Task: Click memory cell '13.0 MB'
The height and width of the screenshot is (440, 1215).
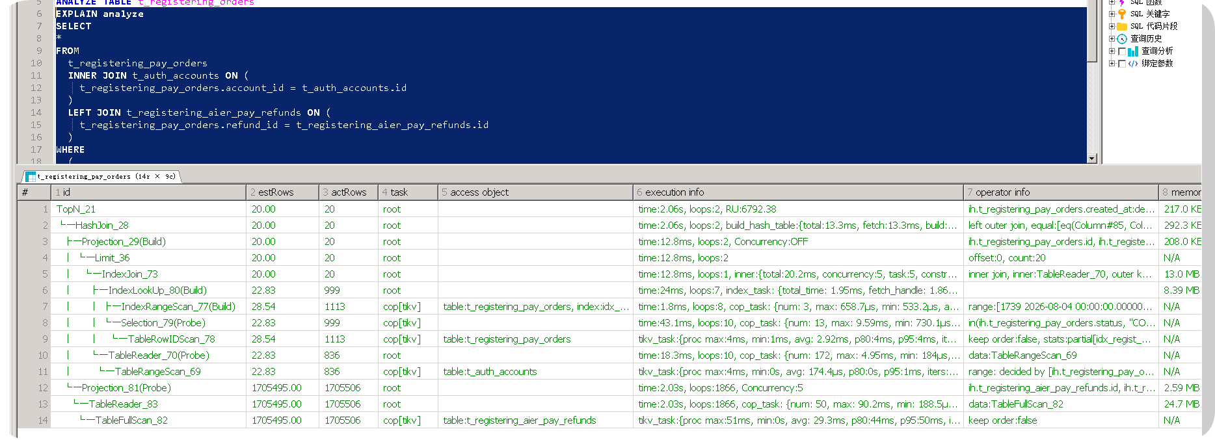Action: pos(1181,274)
